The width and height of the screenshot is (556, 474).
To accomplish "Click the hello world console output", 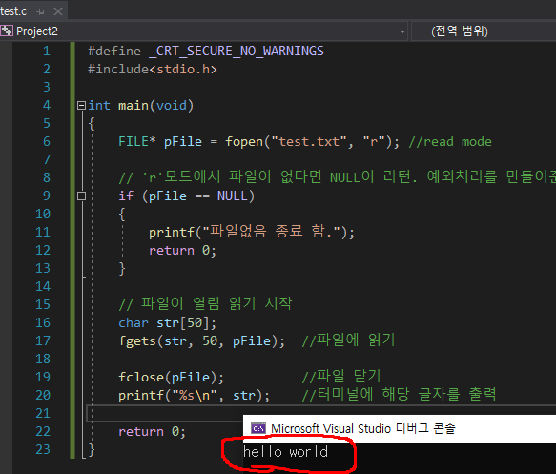I will click(286, 452).
